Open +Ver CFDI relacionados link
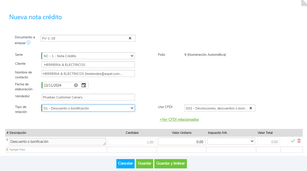 pos(179,119)
